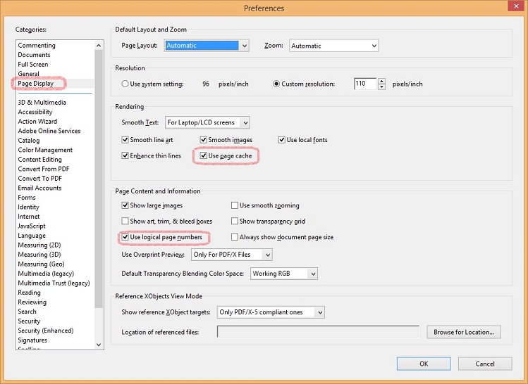
Task: Open the Page Layout dropdown
Action: pyautogui.click(x=207, y=46)
